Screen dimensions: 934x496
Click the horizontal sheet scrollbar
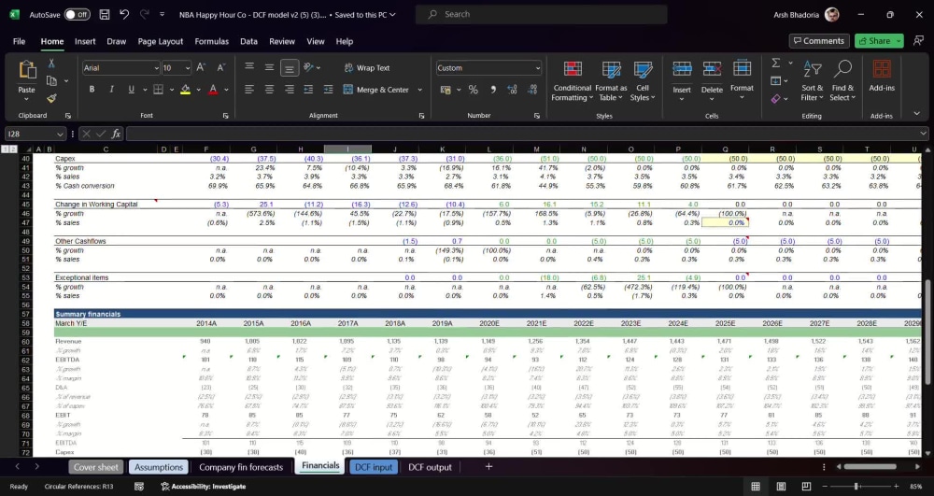click(x=870, y=467)
